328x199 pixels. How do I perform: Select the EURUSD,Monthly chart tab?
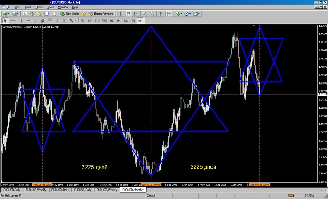tap(133, 190)
